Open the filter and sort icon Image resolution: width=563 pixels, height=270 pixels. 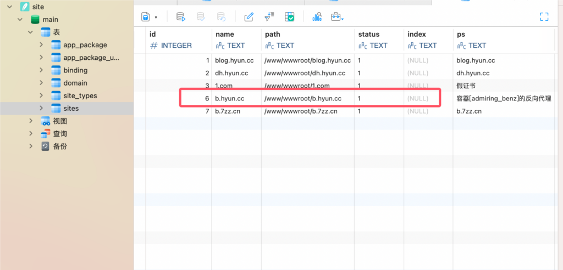[x=269, y=17]
